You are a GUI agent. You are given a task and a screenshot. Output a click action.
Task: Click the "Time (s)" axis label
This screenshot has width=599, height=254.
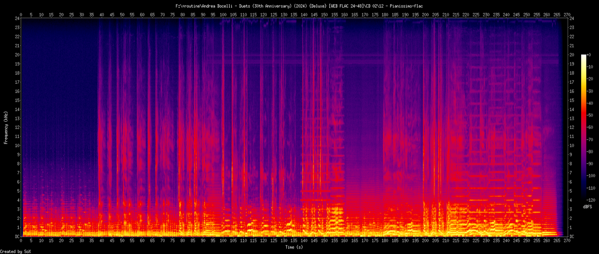(294, 247)
